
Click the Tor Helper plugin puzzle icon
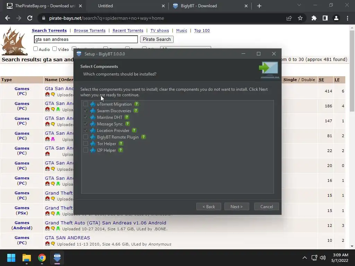tap(93, 143)
